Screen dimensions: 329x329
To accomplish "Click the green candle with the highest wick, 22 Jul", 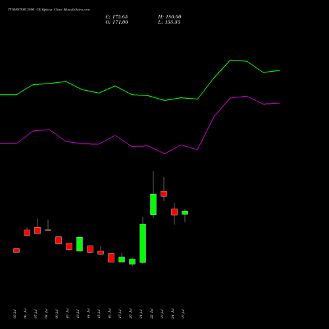I will pyautogui.click(x=153, y=205).
